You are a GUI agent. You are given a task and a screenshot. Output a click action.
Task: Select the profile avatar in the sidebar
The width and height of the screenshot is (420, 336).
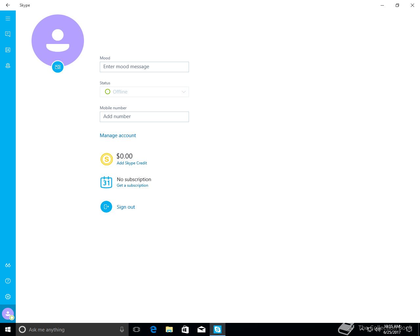pos(8,314)
